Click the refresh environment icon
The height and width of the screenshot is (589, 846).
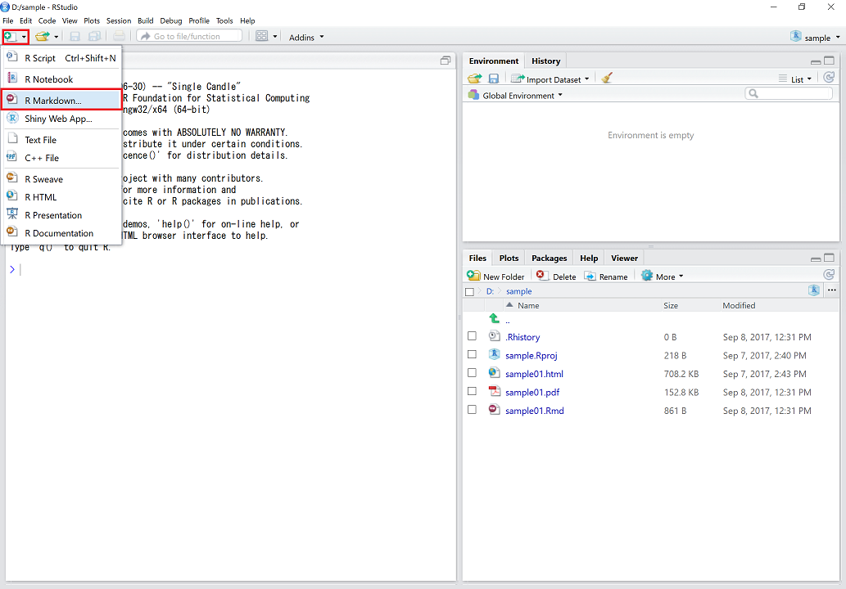point(830,78)
